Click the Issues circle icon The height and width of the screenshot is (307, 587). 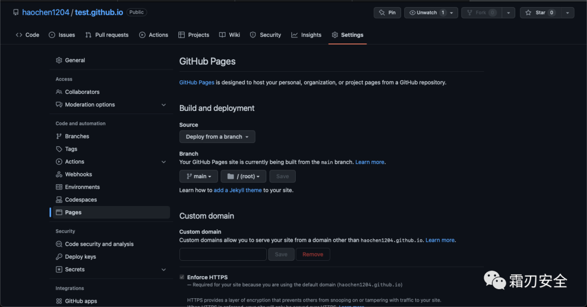click(52, 35)
